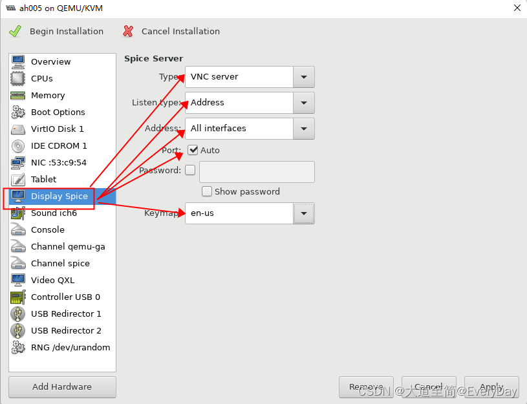The height and width of the screenshot is (404, 527).
Task: Select NIC :53:c9:54 in the hardware list
Action: pyautogui.click(x=63, y=163)
